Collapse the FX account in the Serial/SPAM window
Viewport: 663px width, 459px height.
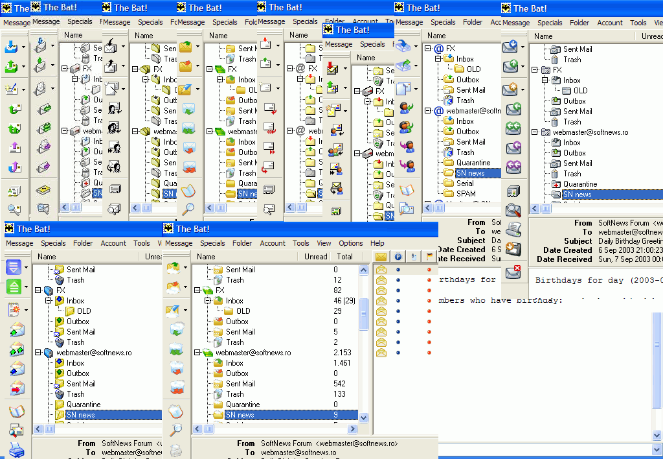pos(427,48)
